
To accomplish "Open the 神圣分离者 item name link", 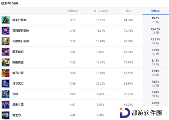I will [19, 20].
